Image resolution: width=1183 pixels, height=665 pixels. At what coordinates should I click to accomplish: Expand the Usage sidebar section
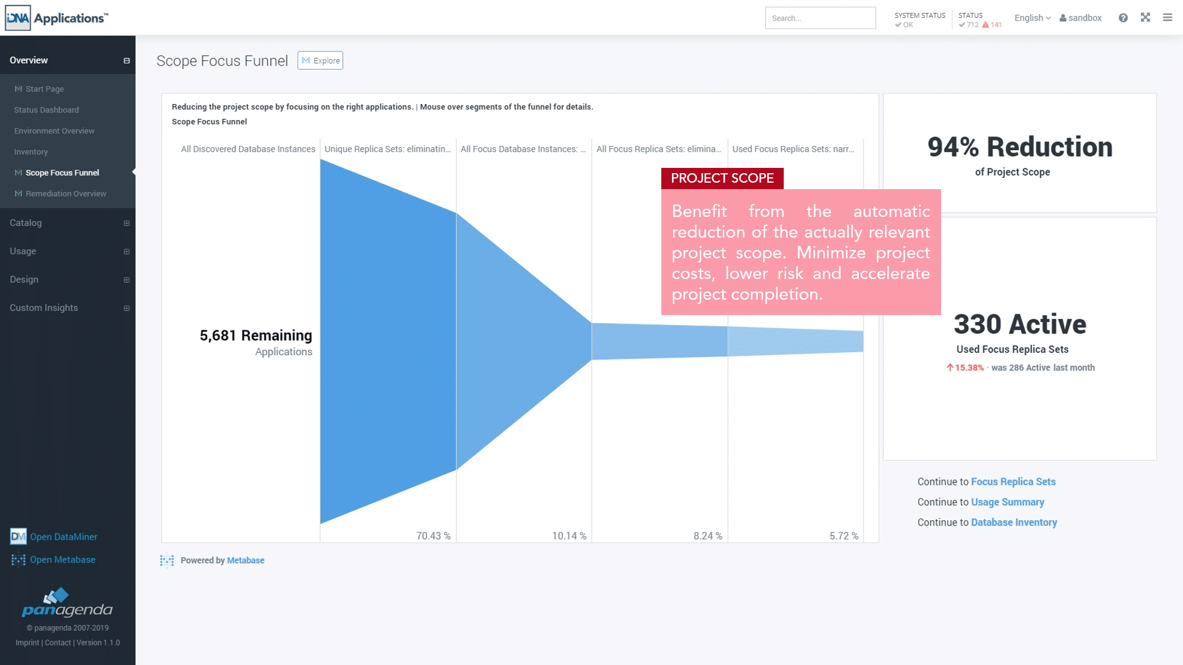pyautogui.click(x=126, y=251)
